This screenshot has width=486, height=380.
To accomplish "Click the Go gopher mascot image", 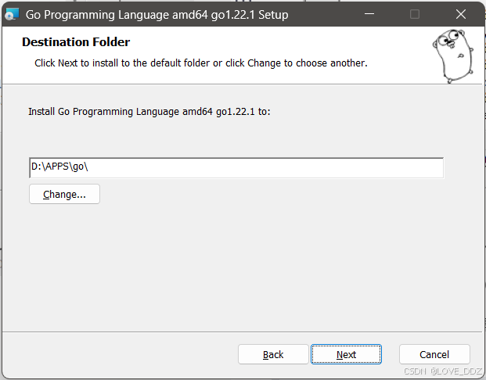I will point(453,56).
